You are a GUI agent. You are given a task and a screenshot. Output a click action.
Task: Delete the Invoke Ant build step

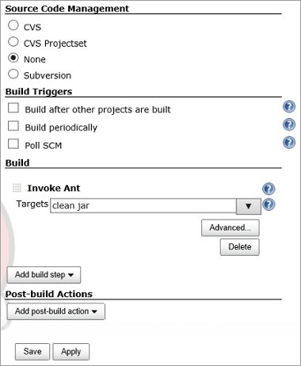tap(240, 247)
